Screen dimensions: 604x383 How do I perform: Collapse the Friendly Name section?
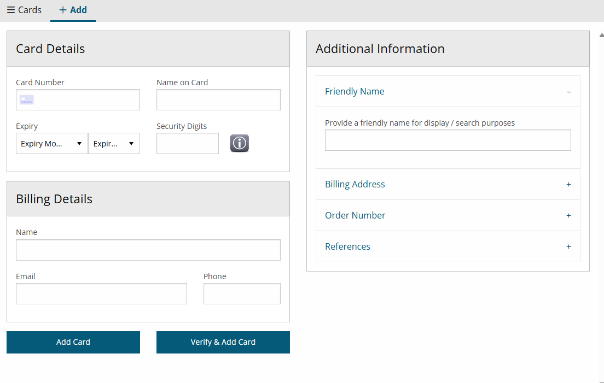355,92
